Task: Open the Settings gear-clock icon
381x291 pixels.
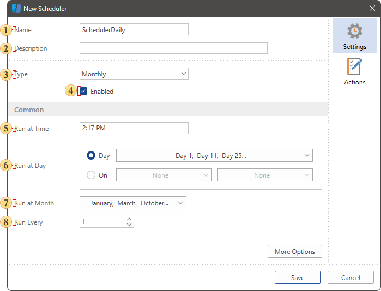Action: (354, 32)
